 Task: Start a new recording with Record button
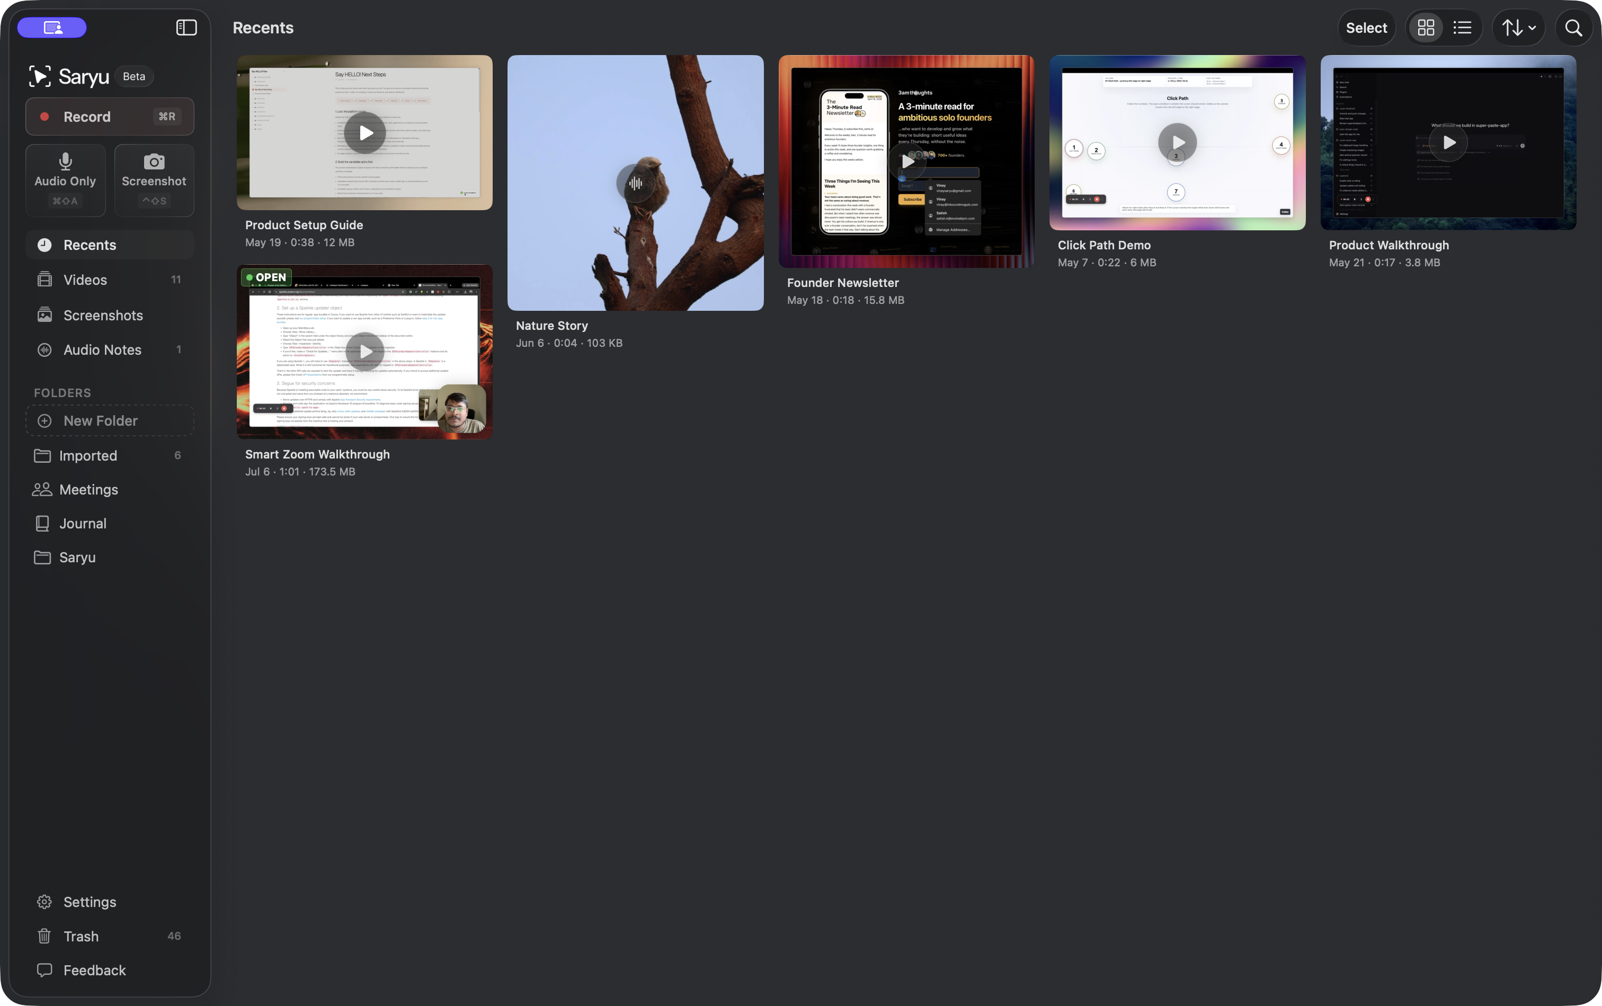[110, 116]
